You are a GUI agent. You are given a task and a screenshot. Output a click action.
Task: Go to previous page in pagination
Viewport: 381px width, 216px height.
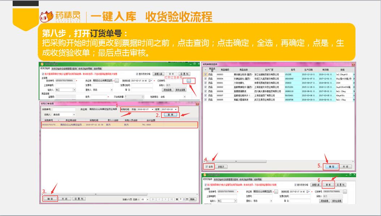(x=160, y=199)
